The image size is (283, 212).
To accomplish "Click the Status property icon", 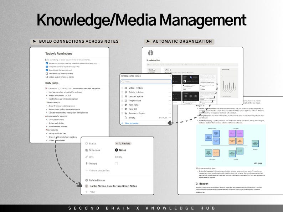I will coord(87,143).
